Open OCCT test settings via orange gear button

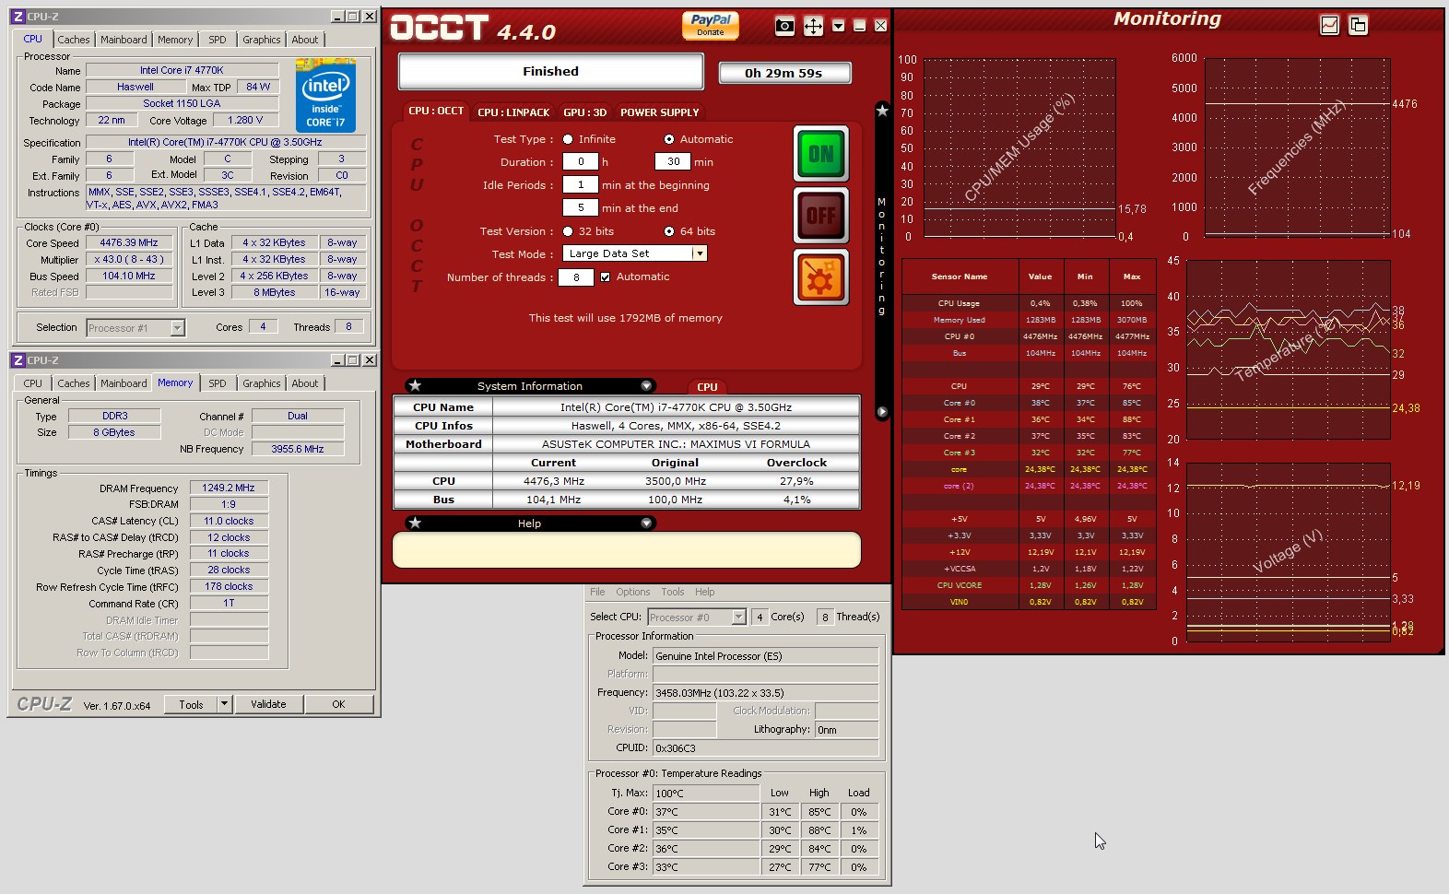[820, 276]
